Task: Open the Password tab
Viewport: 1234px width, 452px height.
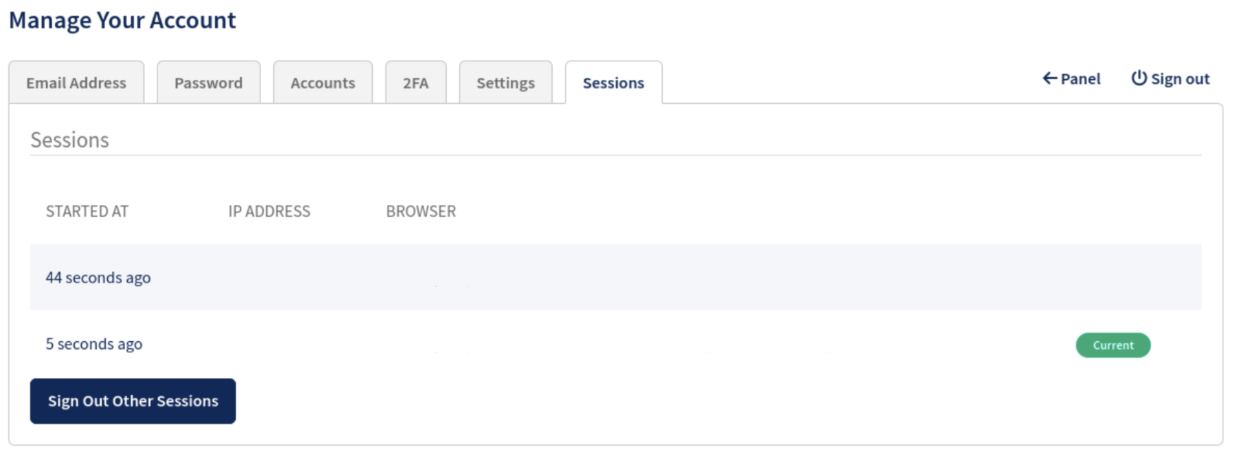Action: coord(208,83)
